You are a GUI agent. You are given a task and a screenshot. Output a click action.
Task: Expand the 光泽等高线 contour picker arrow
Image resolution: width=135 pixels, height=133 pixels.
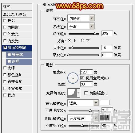click(78, 93)
